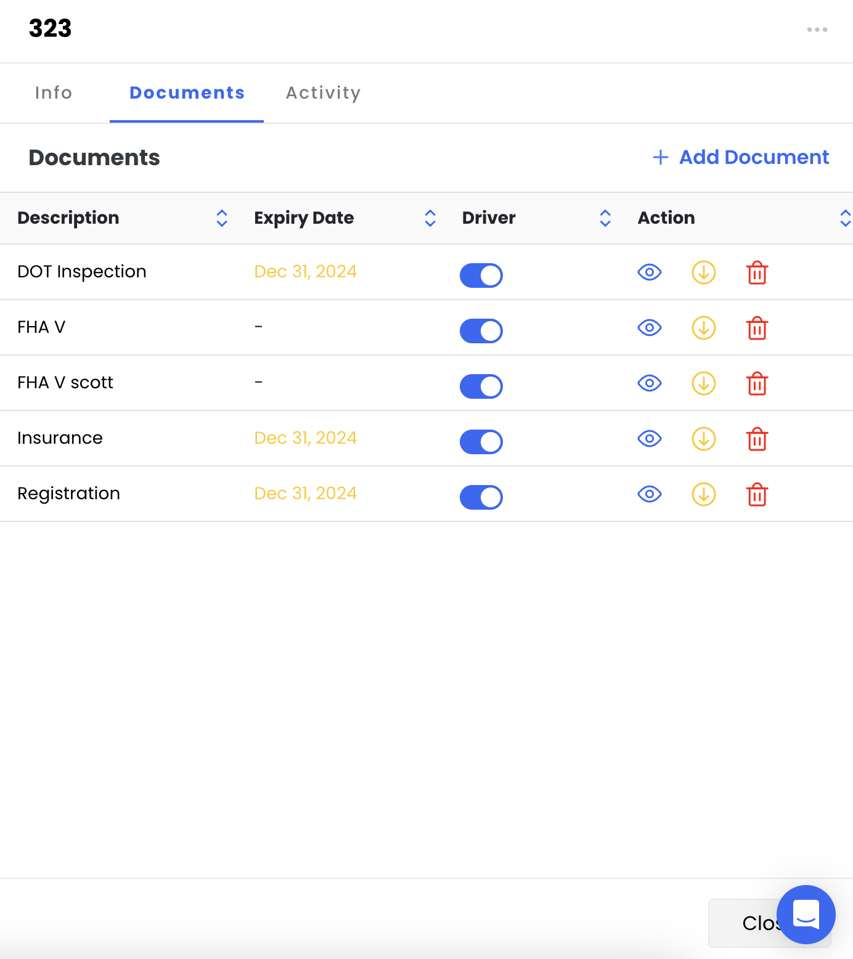Download the FHA V document

point(703,328)
